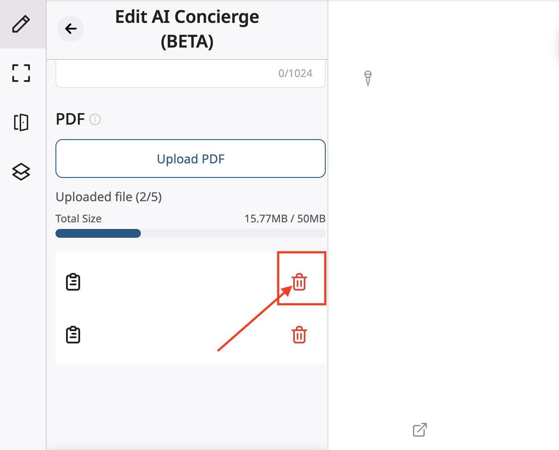Viewport: 559px width, 450px height.
Task: Click the Edit AI Concierge (BETA) title
Action: 187,29
